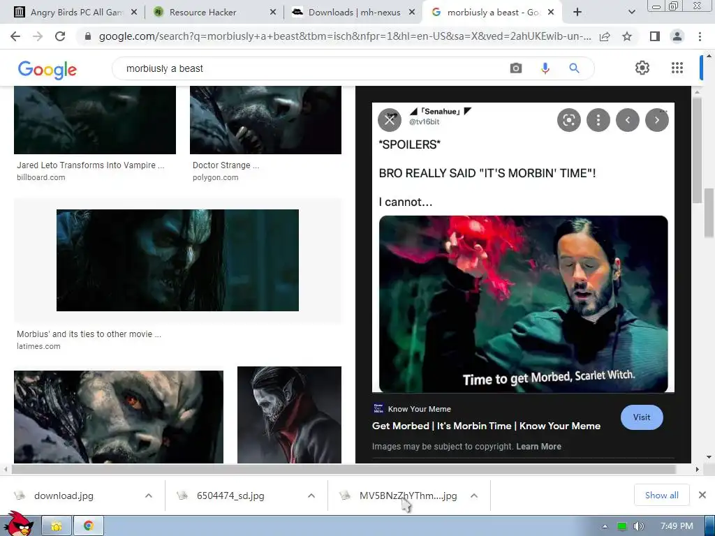Open the latimes.com Morbius image
The height and width of the screenshot is (536, 715).
pos(177,260)
